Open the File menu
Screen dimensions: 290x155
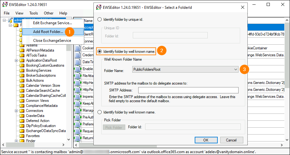(7, 13)
